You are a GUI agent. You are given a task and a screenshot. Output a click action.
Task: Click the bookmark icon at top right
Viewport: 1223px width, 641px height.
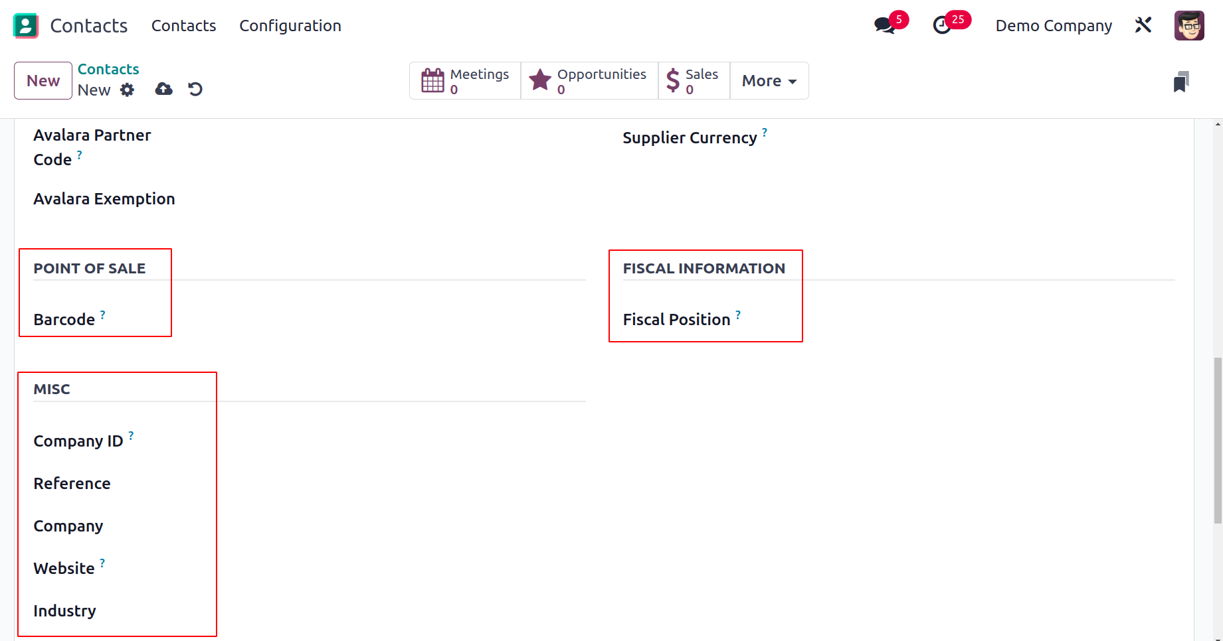point(1181,82)
